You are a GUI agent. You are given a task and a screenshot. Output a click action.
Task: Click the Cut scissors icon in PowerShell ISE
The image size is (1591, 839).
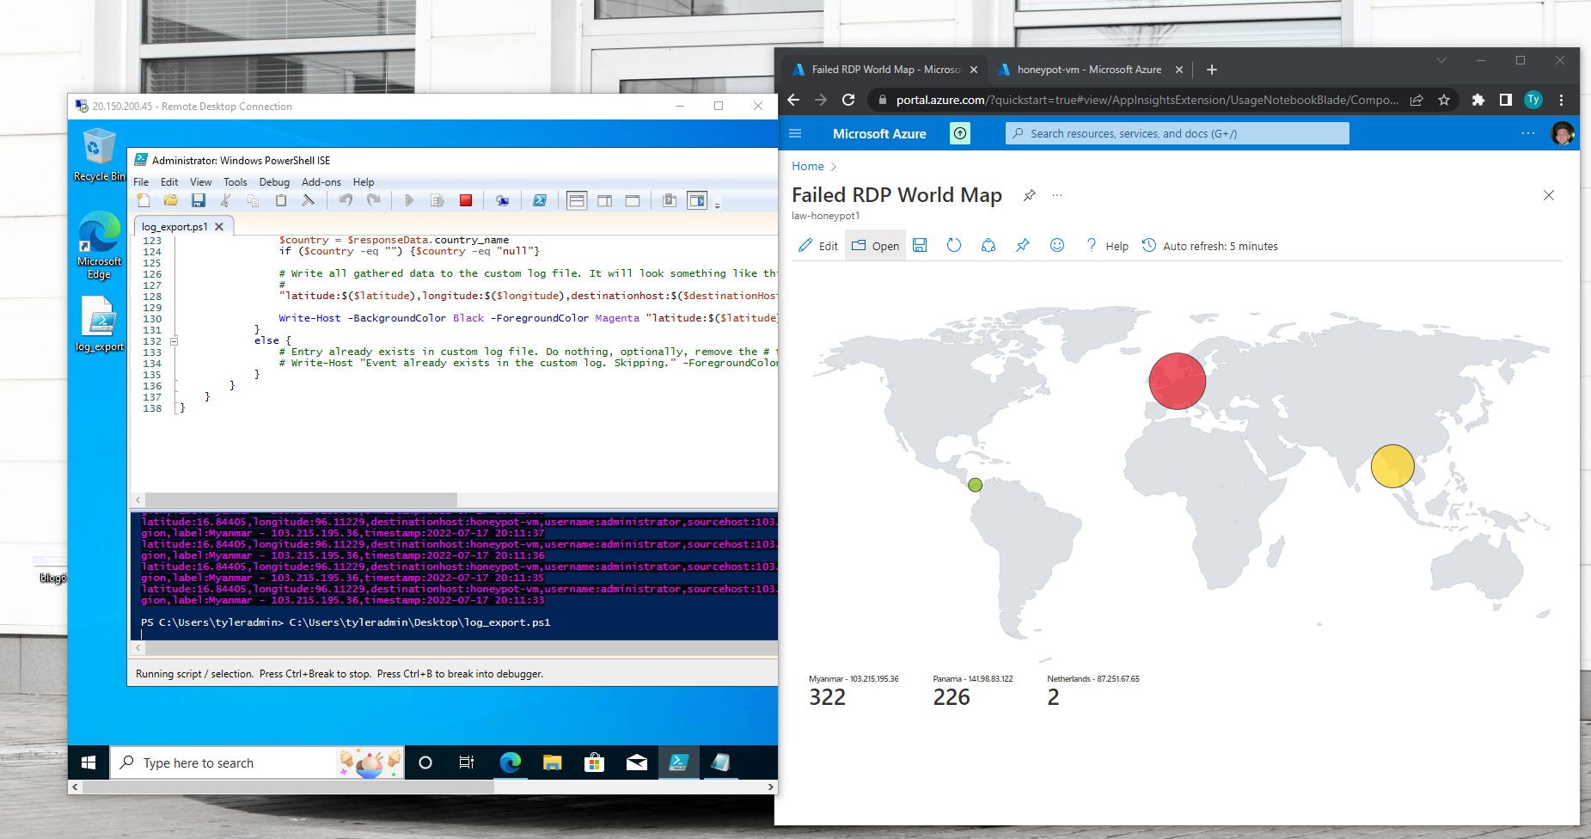coord(226,200)
